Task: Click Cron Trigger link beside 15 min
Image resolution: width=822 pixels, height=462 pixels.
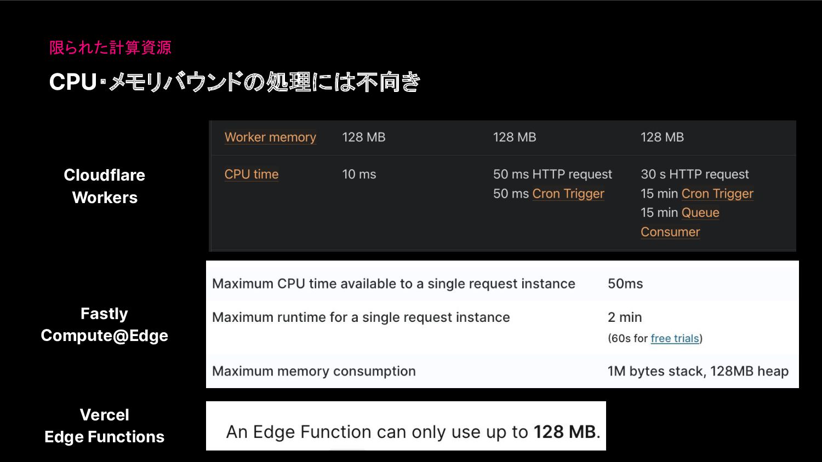Action: tap(717, 194)
